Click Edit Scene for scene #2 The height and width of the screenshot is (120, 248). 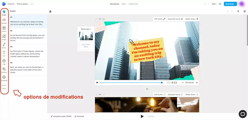click(x=160, y=95)
